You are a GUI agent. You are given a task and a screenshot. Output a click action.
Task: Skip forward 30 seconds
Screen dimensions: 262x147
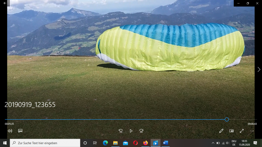coord(141,131)
